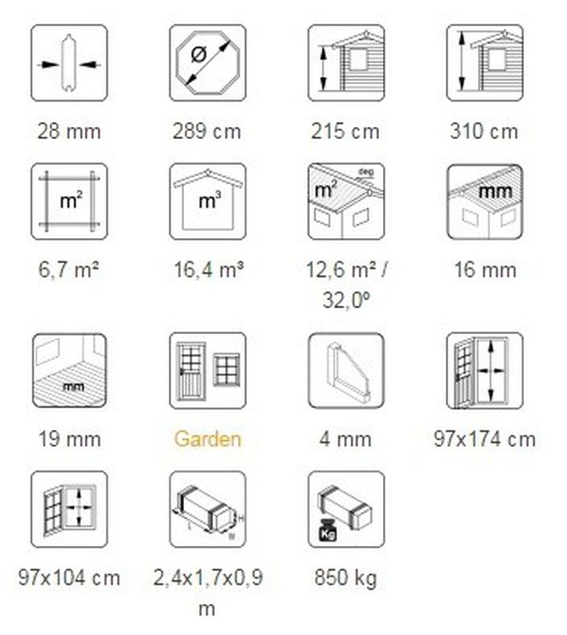Click the package weight Kg icon

click(346, 509)
